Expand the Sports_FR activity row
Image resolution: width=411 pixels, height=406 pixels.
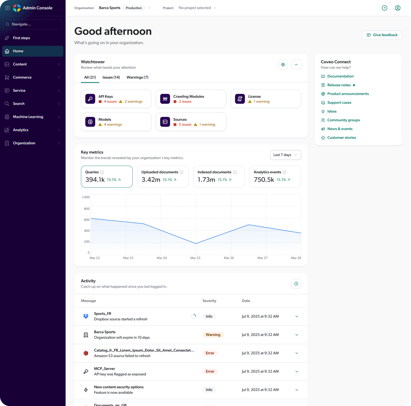tap(297, 316)
